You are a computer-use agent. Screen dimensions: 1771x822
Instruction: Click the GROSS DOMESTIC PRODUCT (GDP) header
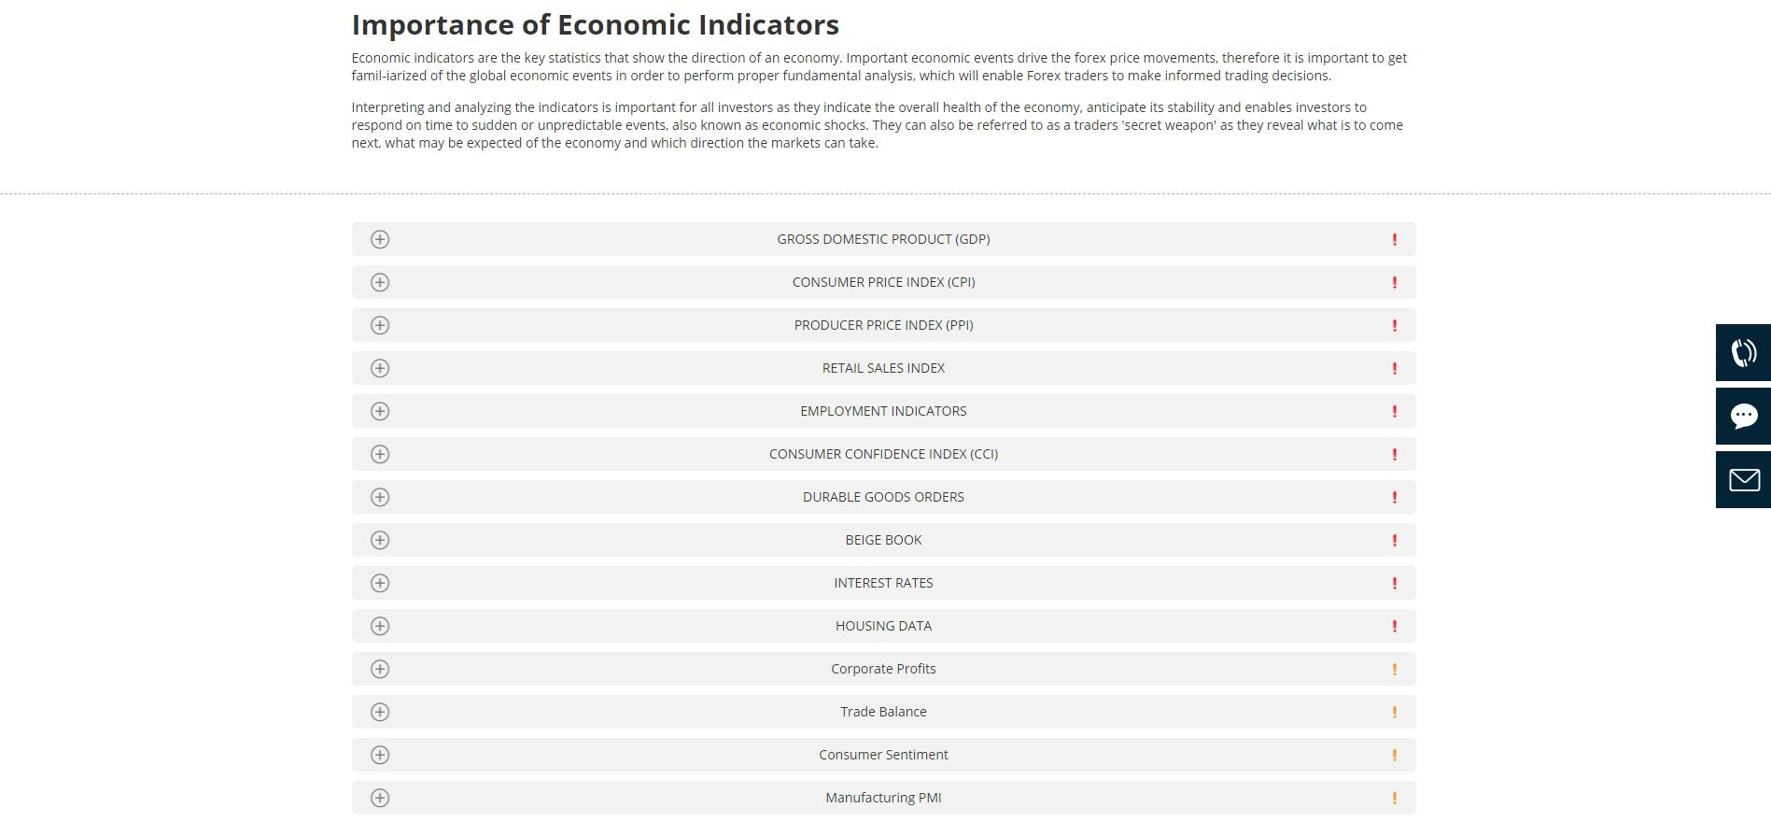883,239
